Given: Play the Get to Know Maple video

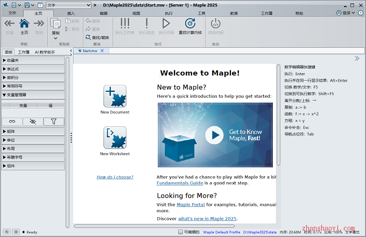Looking at the screenshot, I should click(x=214, y=135).
